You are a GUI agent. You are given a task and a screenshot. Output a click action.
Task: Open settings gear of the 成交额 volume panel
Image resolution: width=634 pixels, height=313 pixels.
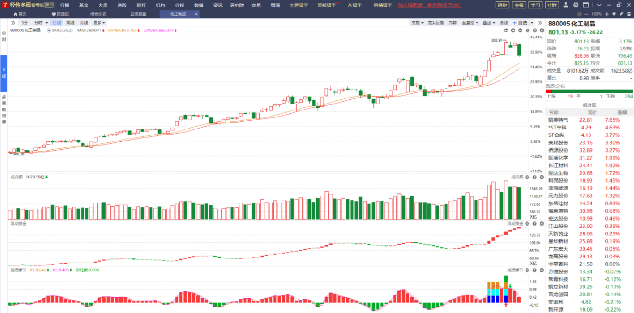527,177
